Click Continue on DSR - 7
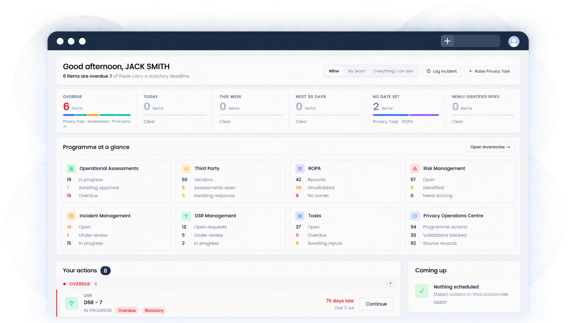The image size is (575, 323). click(x=376, y=304)
